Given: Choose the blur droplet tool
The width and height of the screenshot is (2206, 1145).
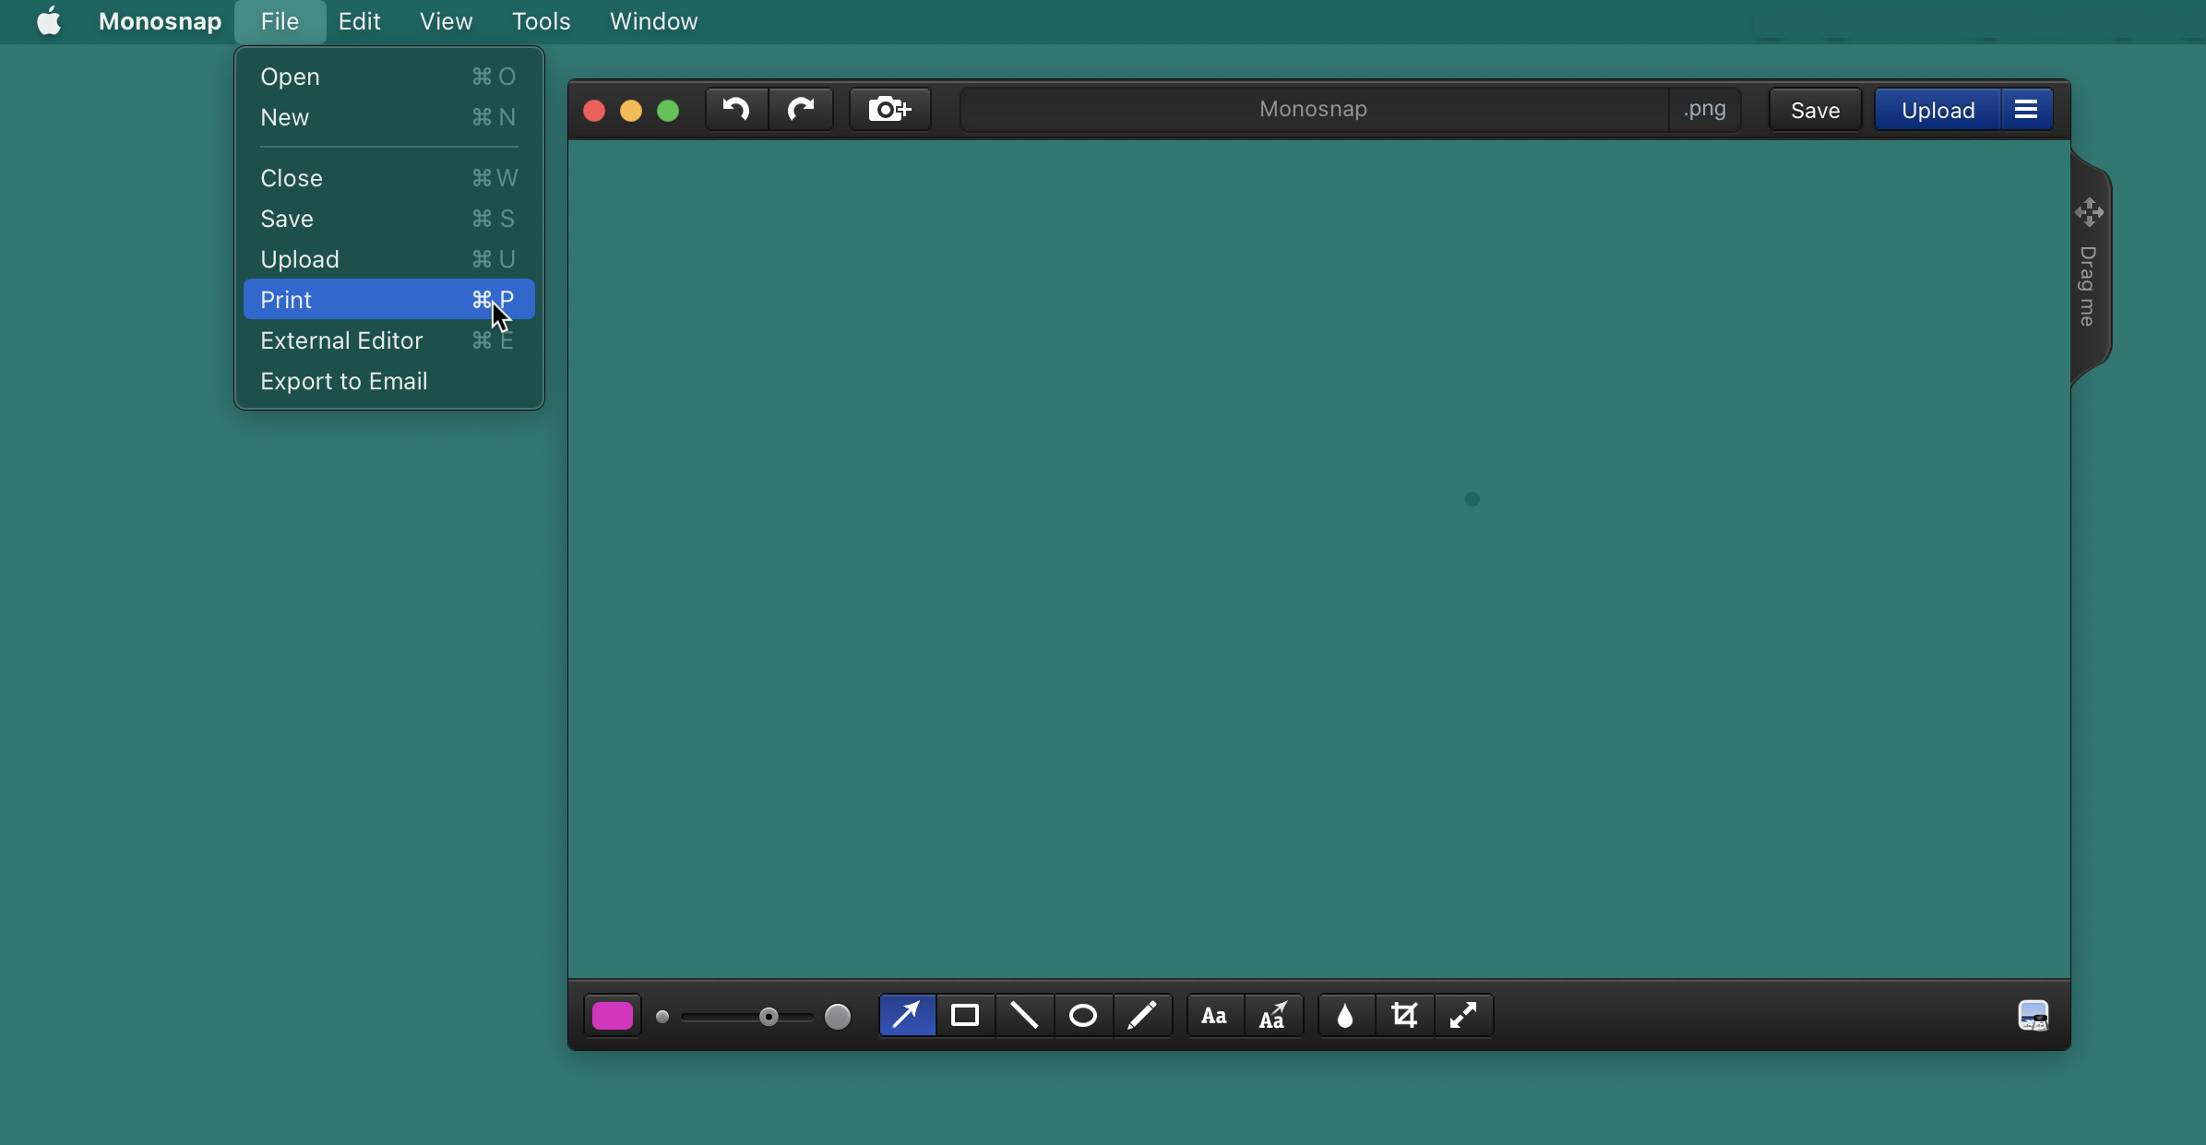Looking at the screenshot, I should tap(1345, 1016).
